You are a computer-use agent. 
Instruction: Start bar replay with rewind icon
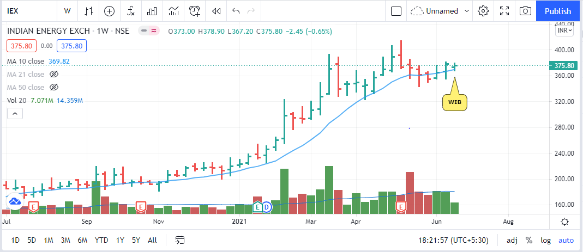click(217, 11)
